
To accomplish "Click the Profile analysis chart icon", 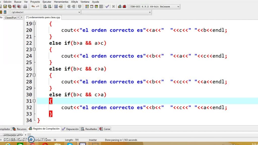I will 120,7.
